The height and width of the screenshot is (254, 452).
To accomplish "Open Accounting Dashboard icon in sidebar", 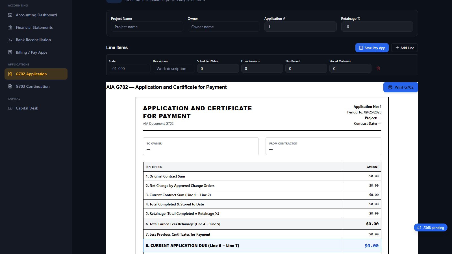I will [10, 15].
